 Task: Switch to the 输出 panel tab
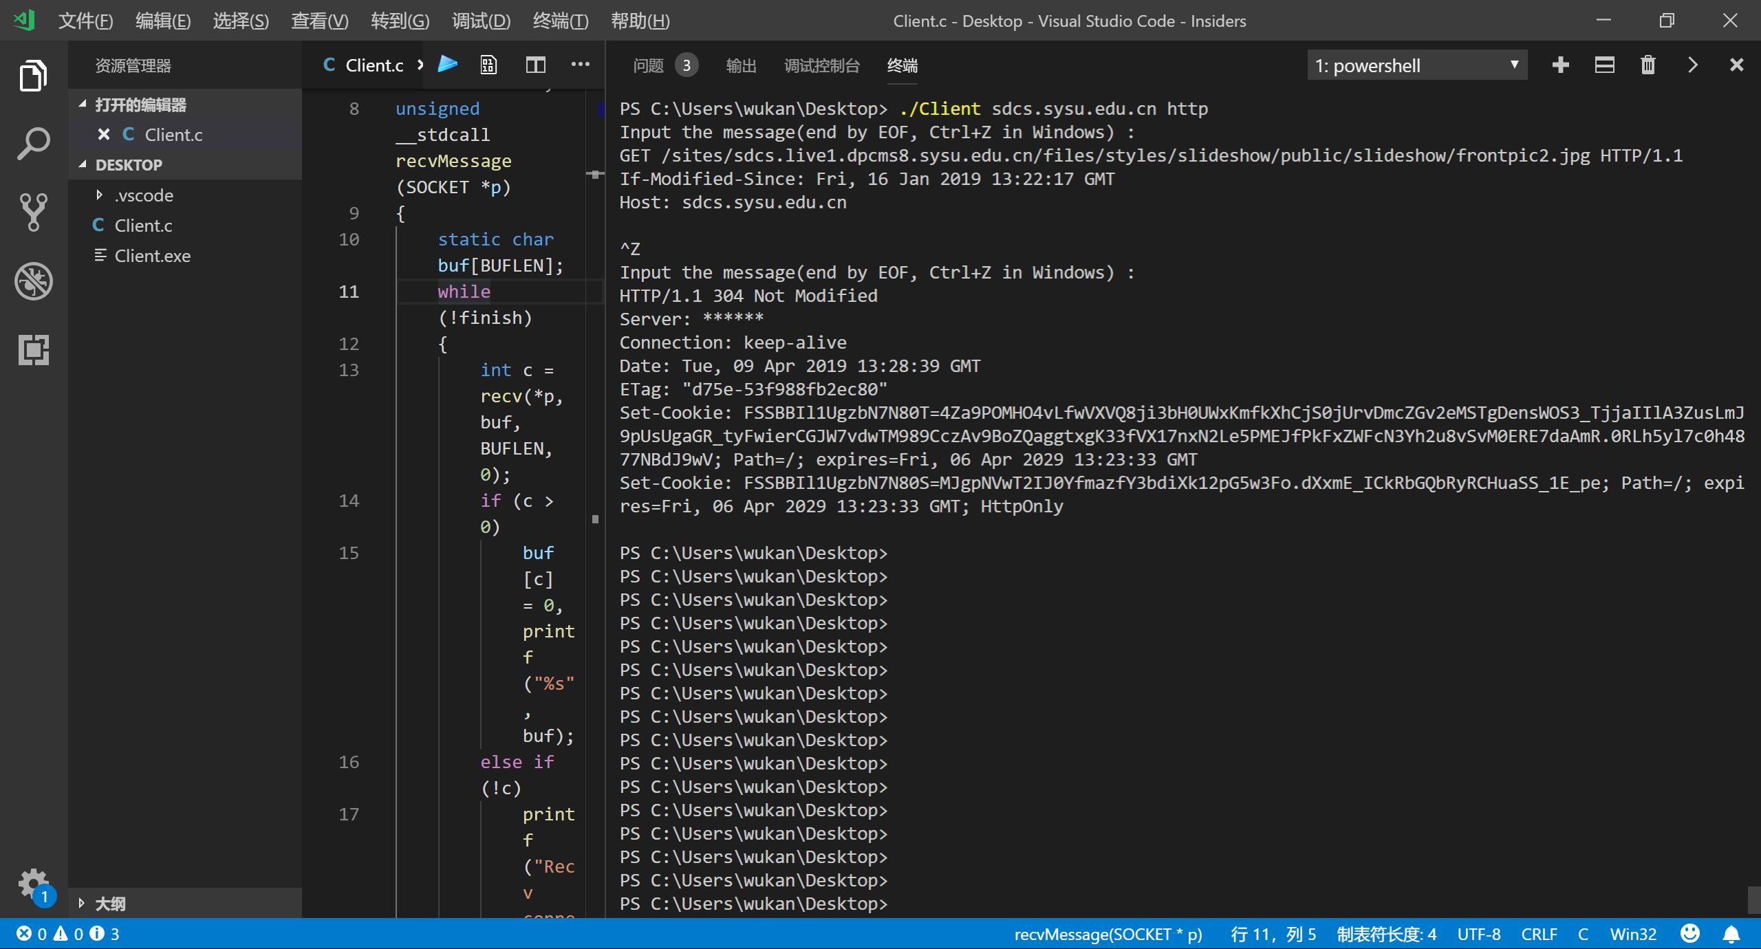pos(741,65)
